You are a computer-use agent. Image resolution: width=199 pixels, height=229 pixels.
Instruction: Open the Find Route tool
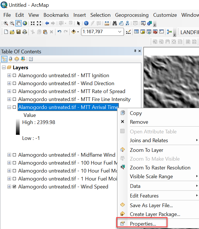[x=121, y=23]
